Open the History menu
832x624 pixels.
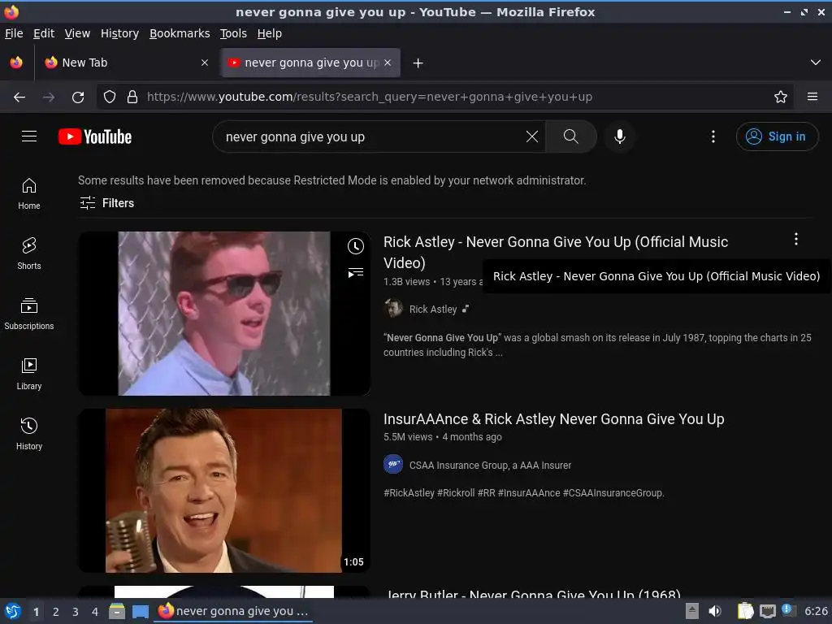(x=120, y=33)
